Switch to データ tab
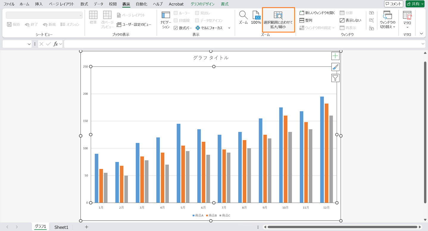Screen dimensions: 428x231 click(99, 4)
